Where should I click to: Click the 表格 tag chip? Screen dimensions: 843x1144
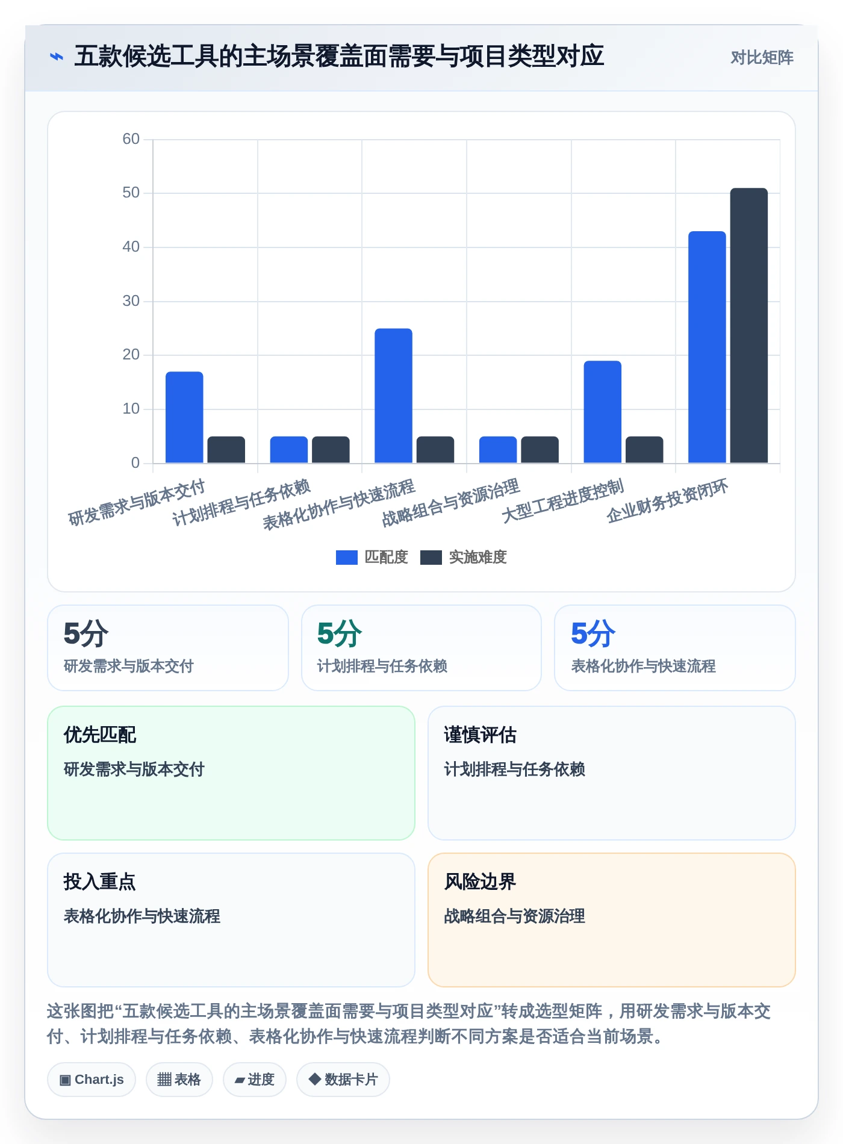point(179,1080)
